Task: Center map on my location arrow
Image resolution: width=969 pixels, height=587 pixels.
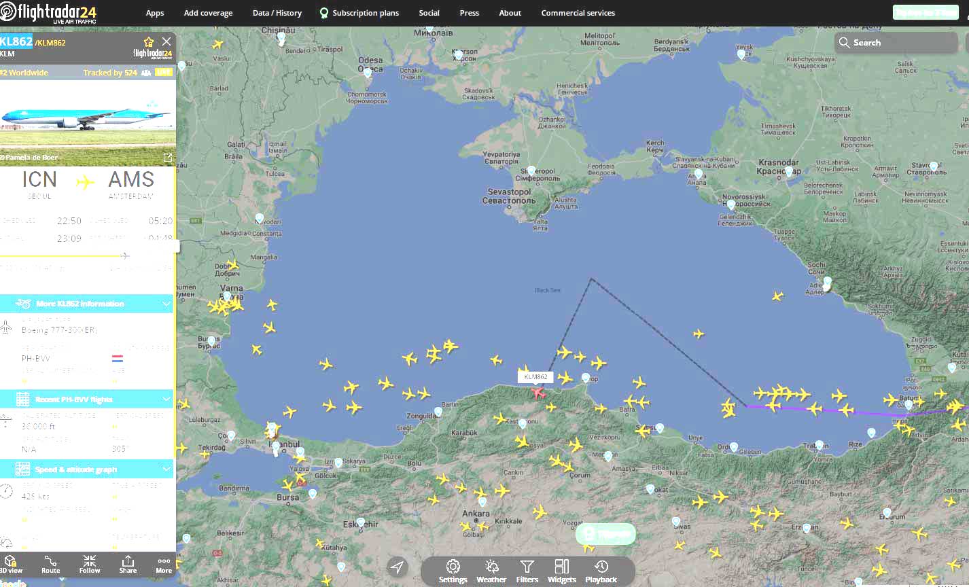Action: [x=397, y=567]
